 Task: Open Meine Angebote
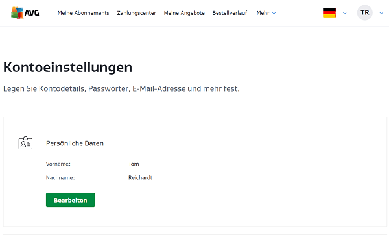184,13
